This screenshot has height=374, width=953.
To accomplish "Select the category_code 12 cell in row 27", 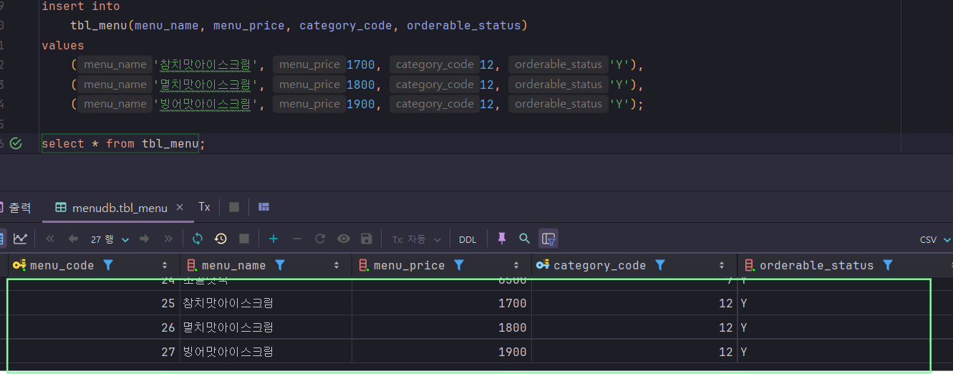I will 634,352.
